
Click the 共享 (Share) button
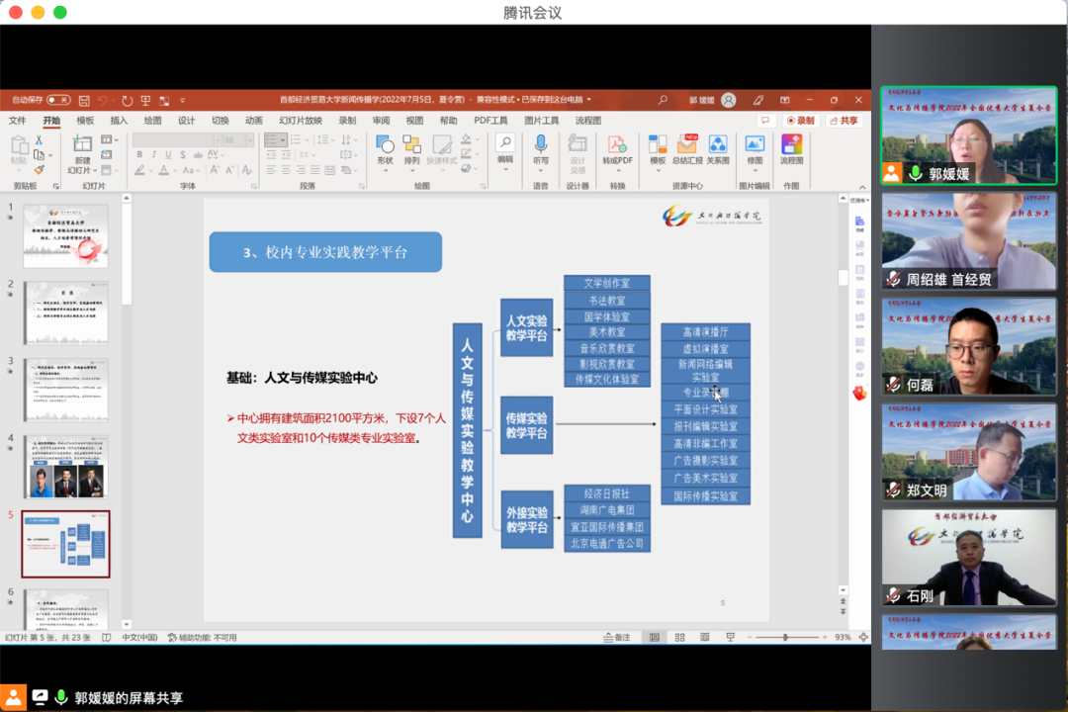(x=844, y=121)
